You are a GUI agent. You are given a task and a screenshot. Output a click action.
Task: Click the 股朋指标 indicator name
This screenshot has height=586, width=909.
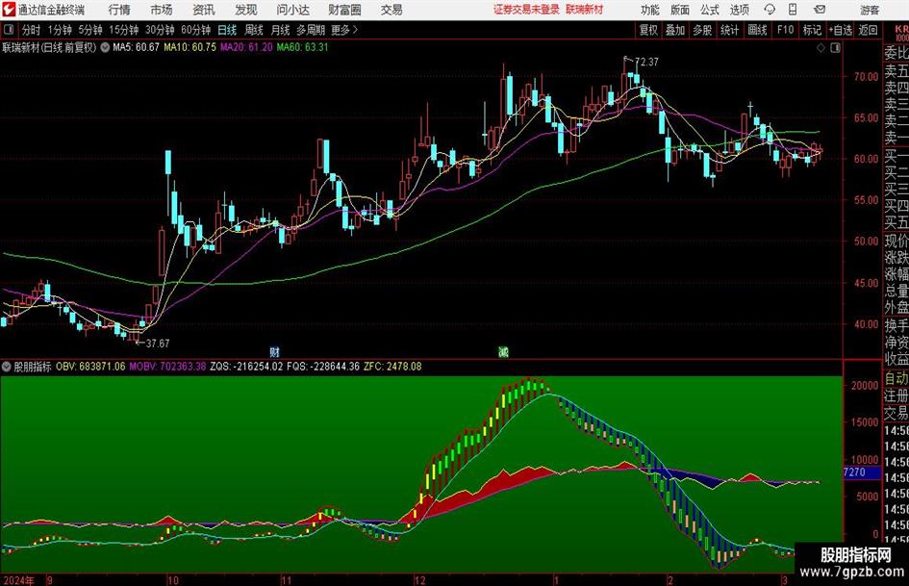33,367
